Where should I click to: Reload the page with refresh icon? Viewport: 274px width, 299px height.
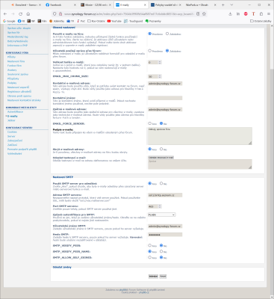pyautogui.click(x=20, y=14)
